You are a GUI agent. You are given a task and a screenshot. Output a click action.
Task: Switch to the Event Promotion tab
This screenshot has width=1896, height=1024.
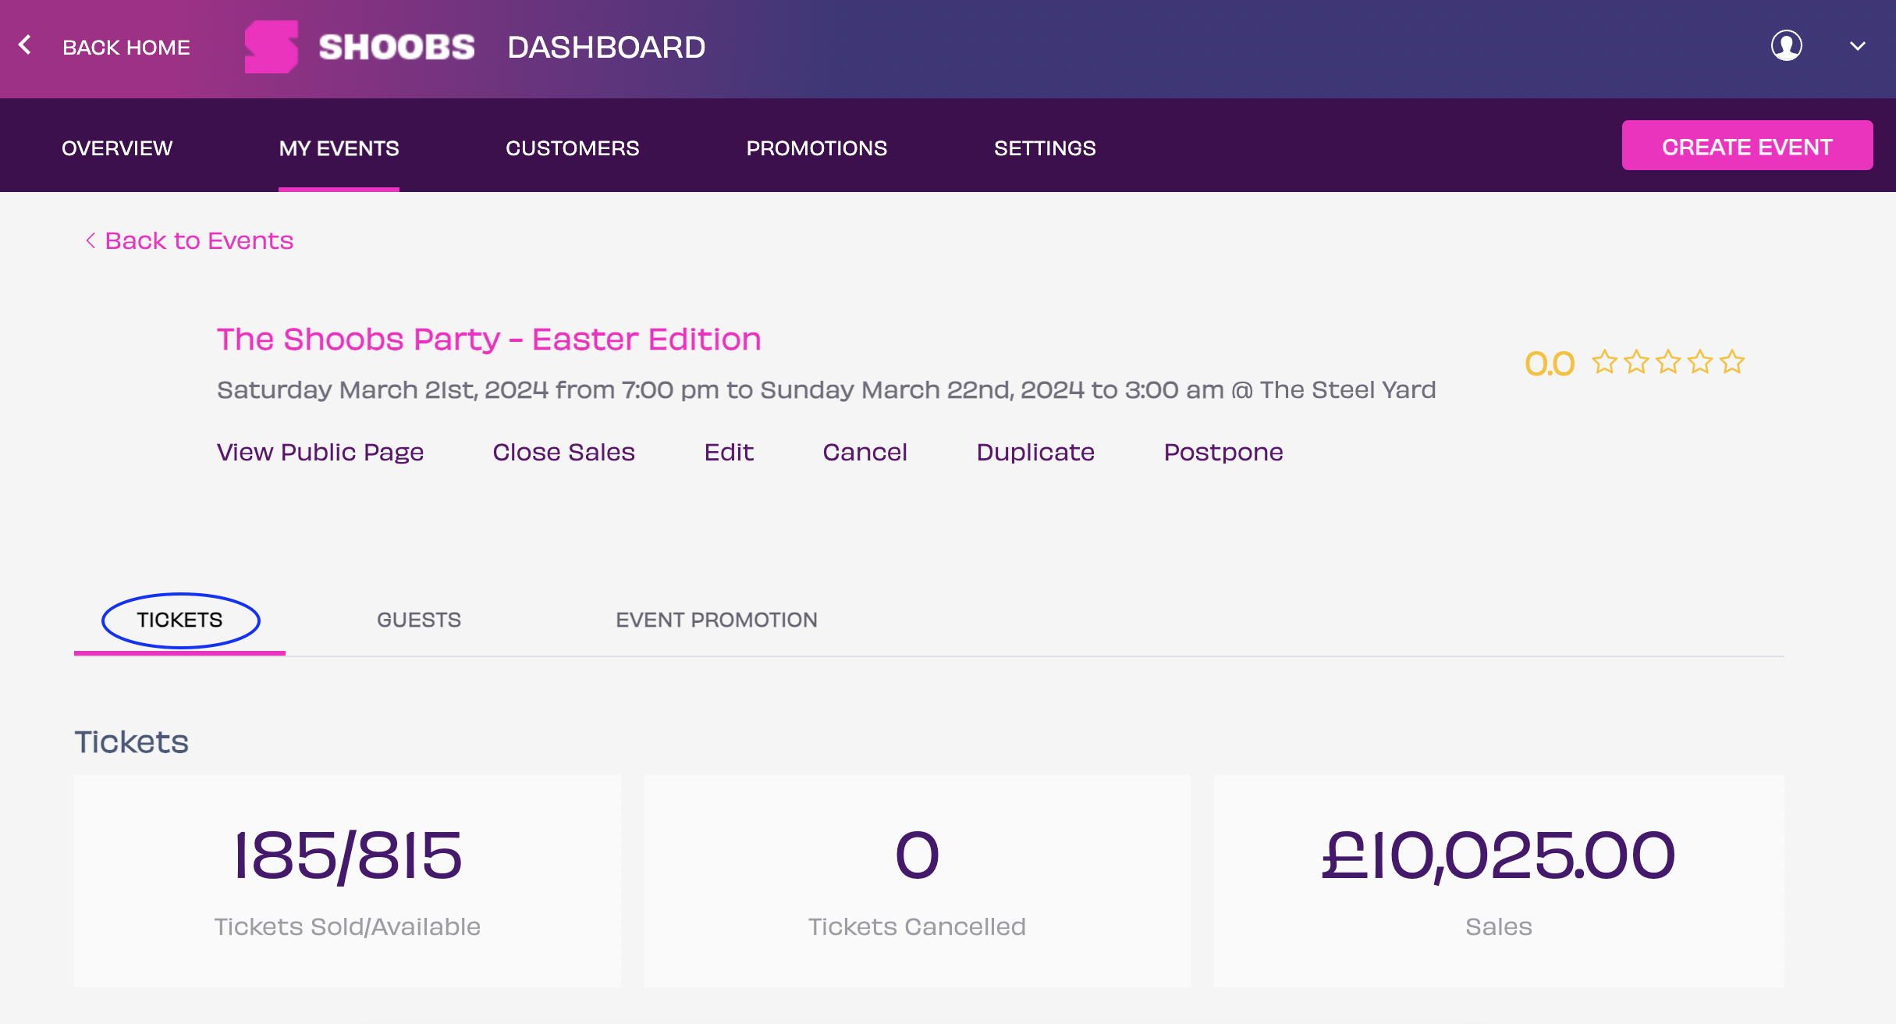[x=716, y=620]
